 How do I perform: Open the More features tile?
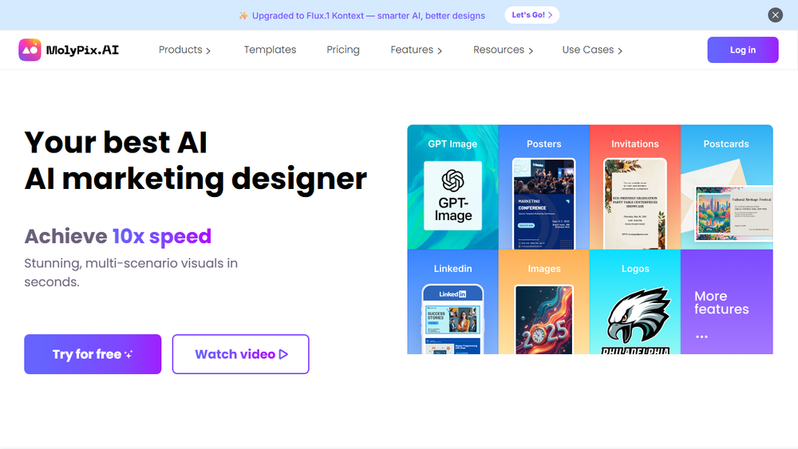[x=727, y=302]
